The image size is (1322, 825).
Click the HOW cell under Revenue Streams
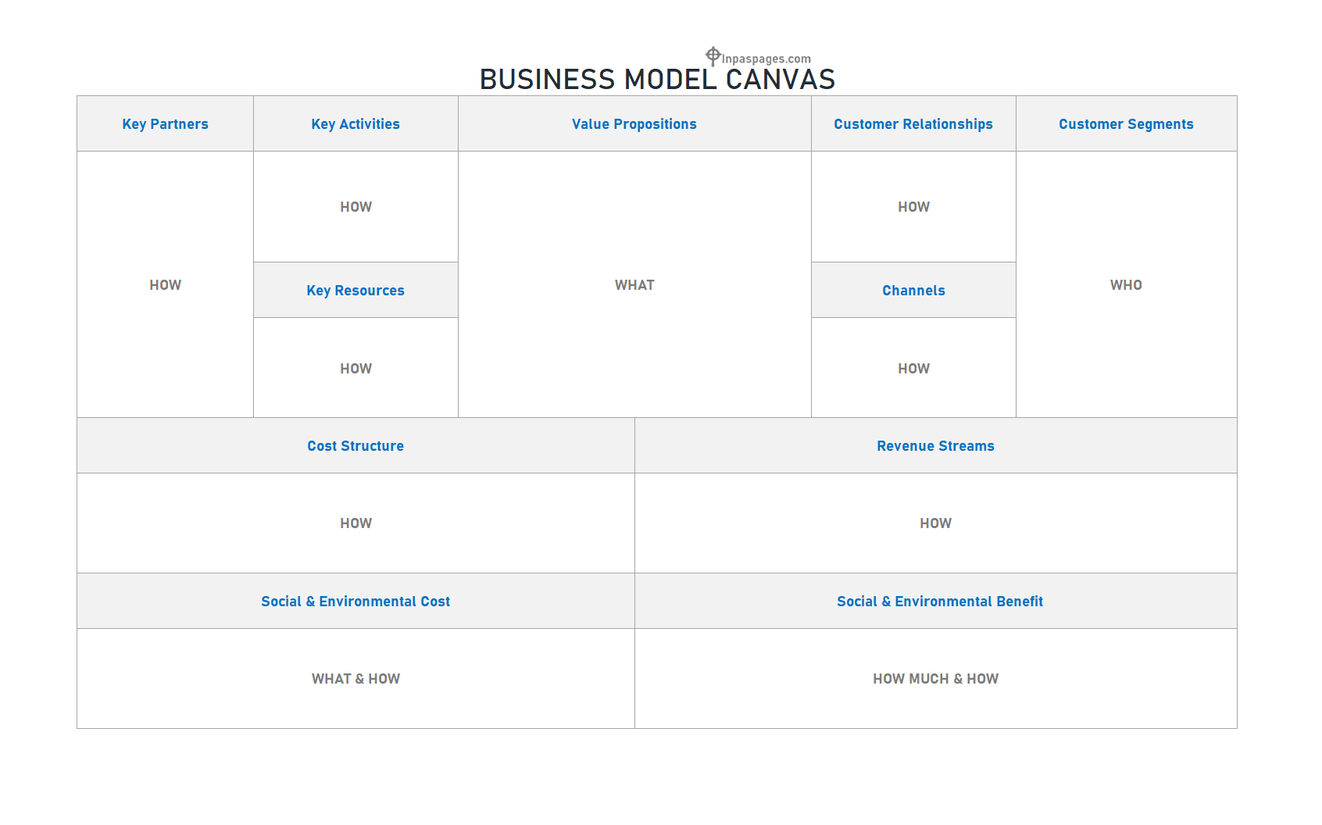[x=935, y=523]
